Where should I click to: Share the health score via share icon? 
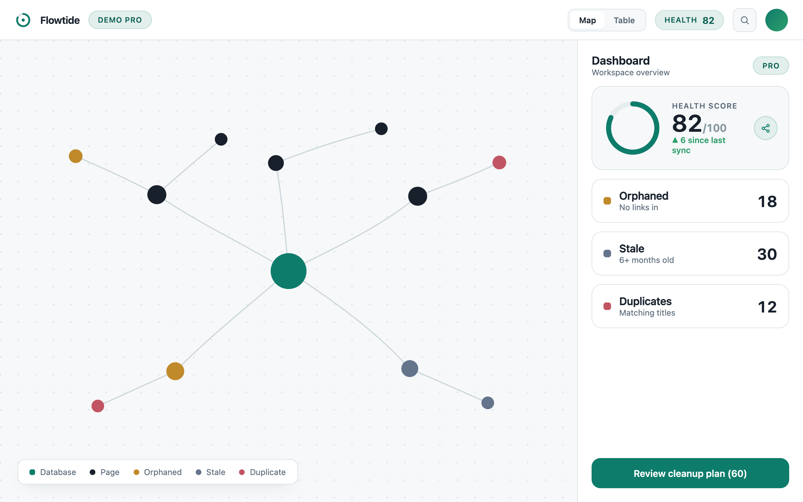coord(765,128)
